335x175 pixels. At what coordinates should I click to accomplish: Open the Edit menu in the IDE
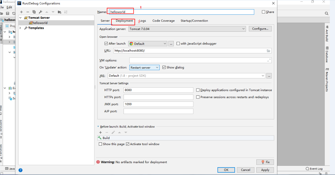pyautogui.click(x=9, y=7)
